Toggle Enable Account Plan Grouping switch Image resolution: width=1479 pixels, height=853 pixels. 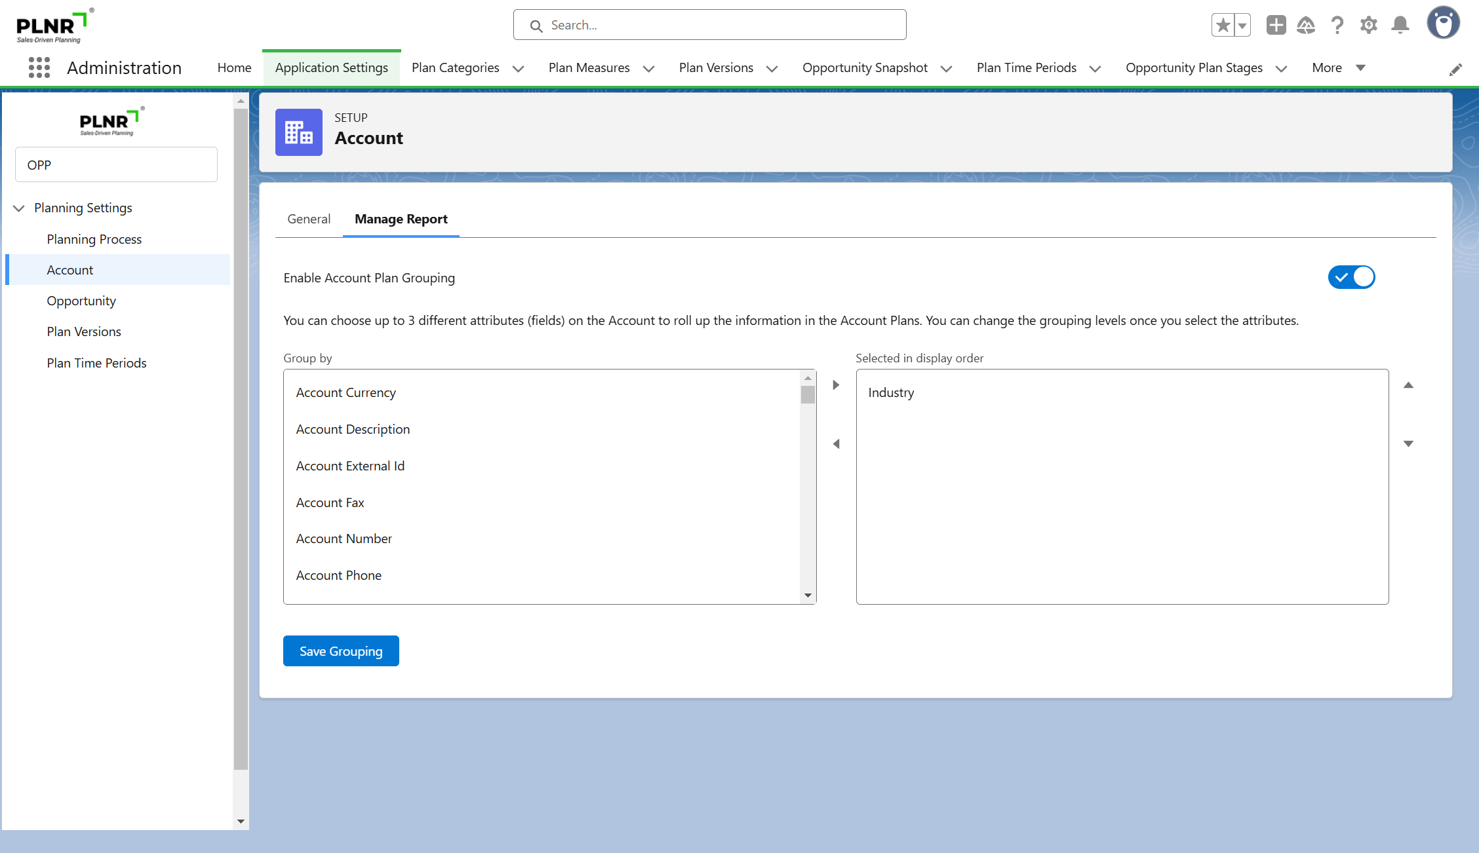pos(1351,277)
